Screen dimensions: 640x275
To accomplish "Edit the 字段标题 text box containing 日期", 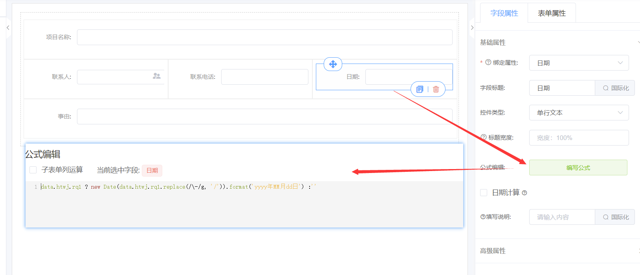I will point(562,88).
